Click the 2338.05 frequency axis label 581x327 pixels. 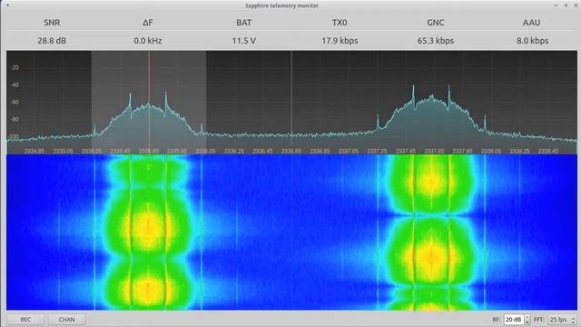click(491, 152)
